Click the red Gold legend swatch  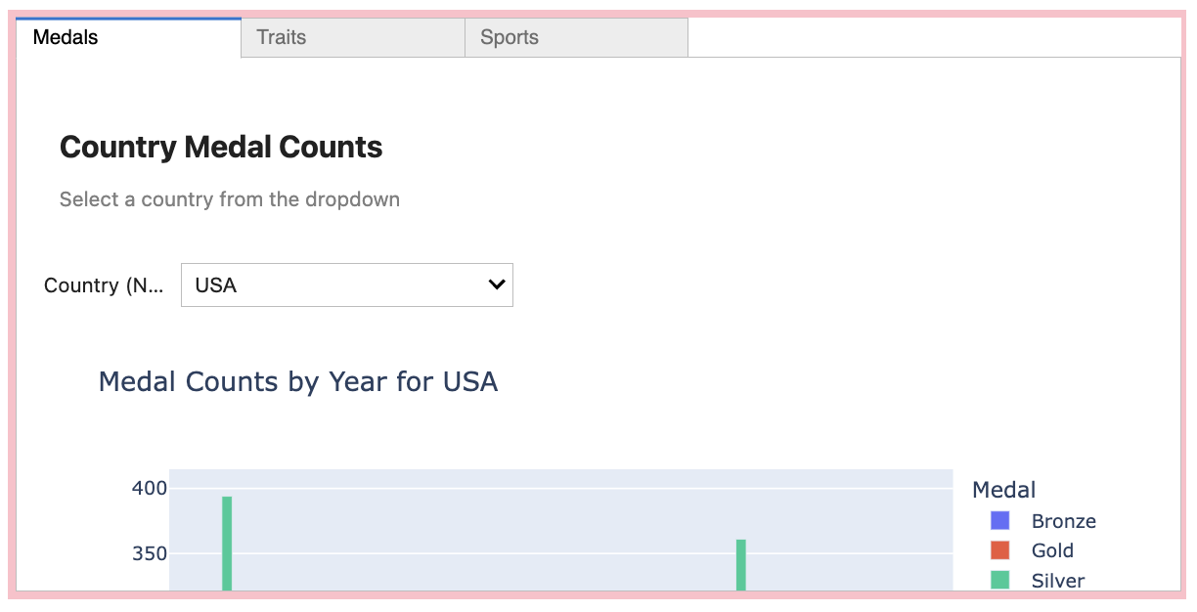coord(1000,550)
